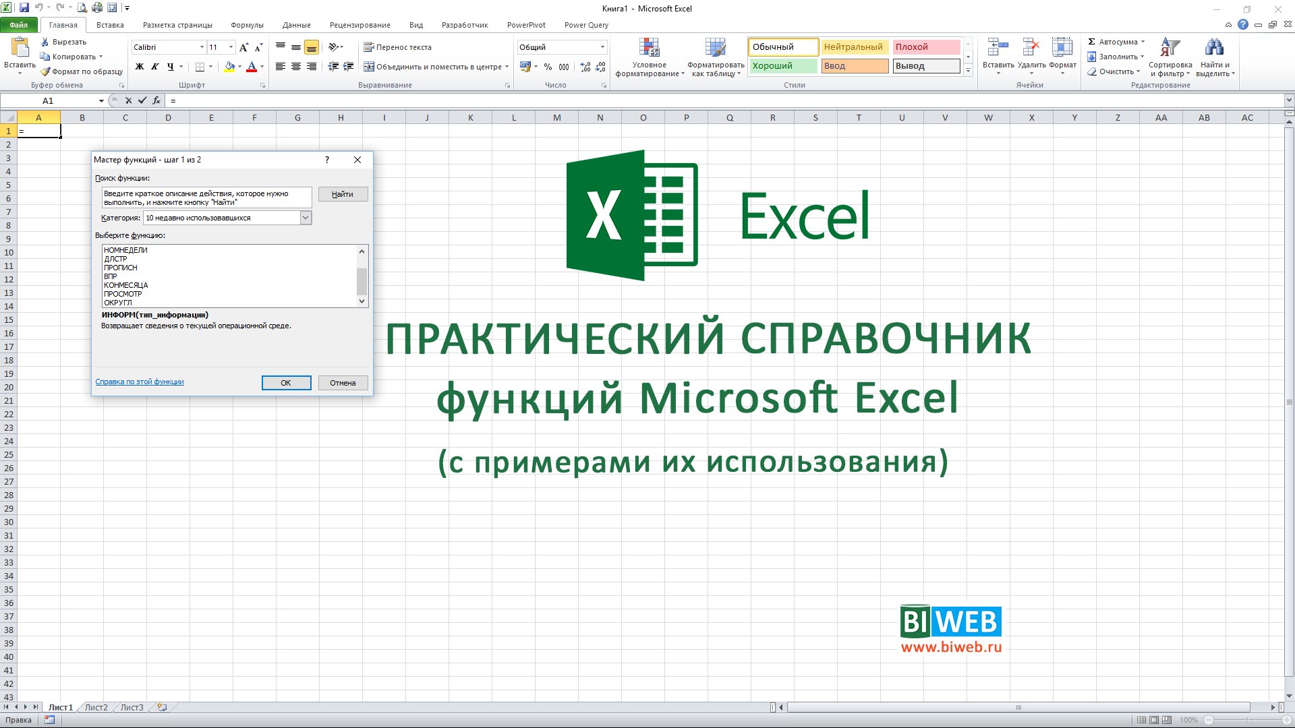1295x728 pixels.
Task: Toggle underline (Ч) formatting
Action: point(170,67)
